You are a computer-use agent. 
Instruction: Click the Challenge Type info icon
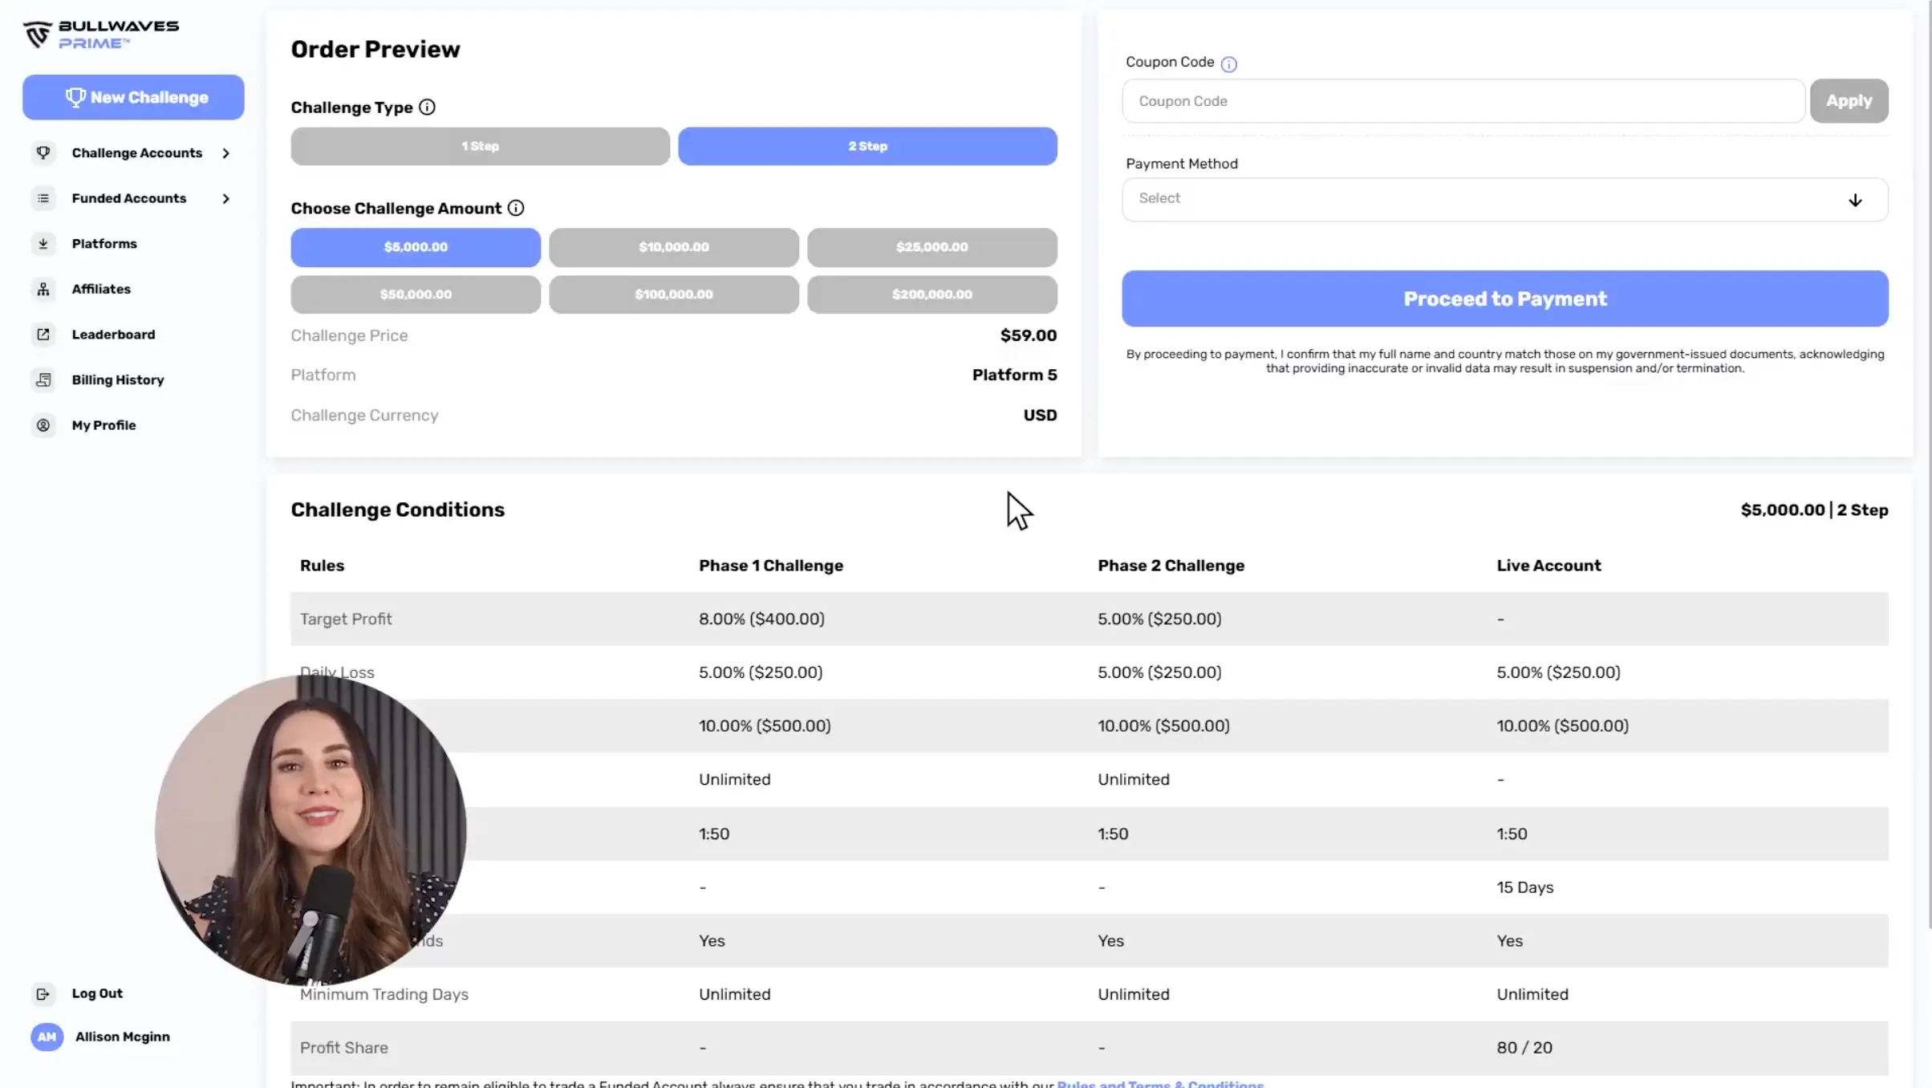(x=427, y=108)
